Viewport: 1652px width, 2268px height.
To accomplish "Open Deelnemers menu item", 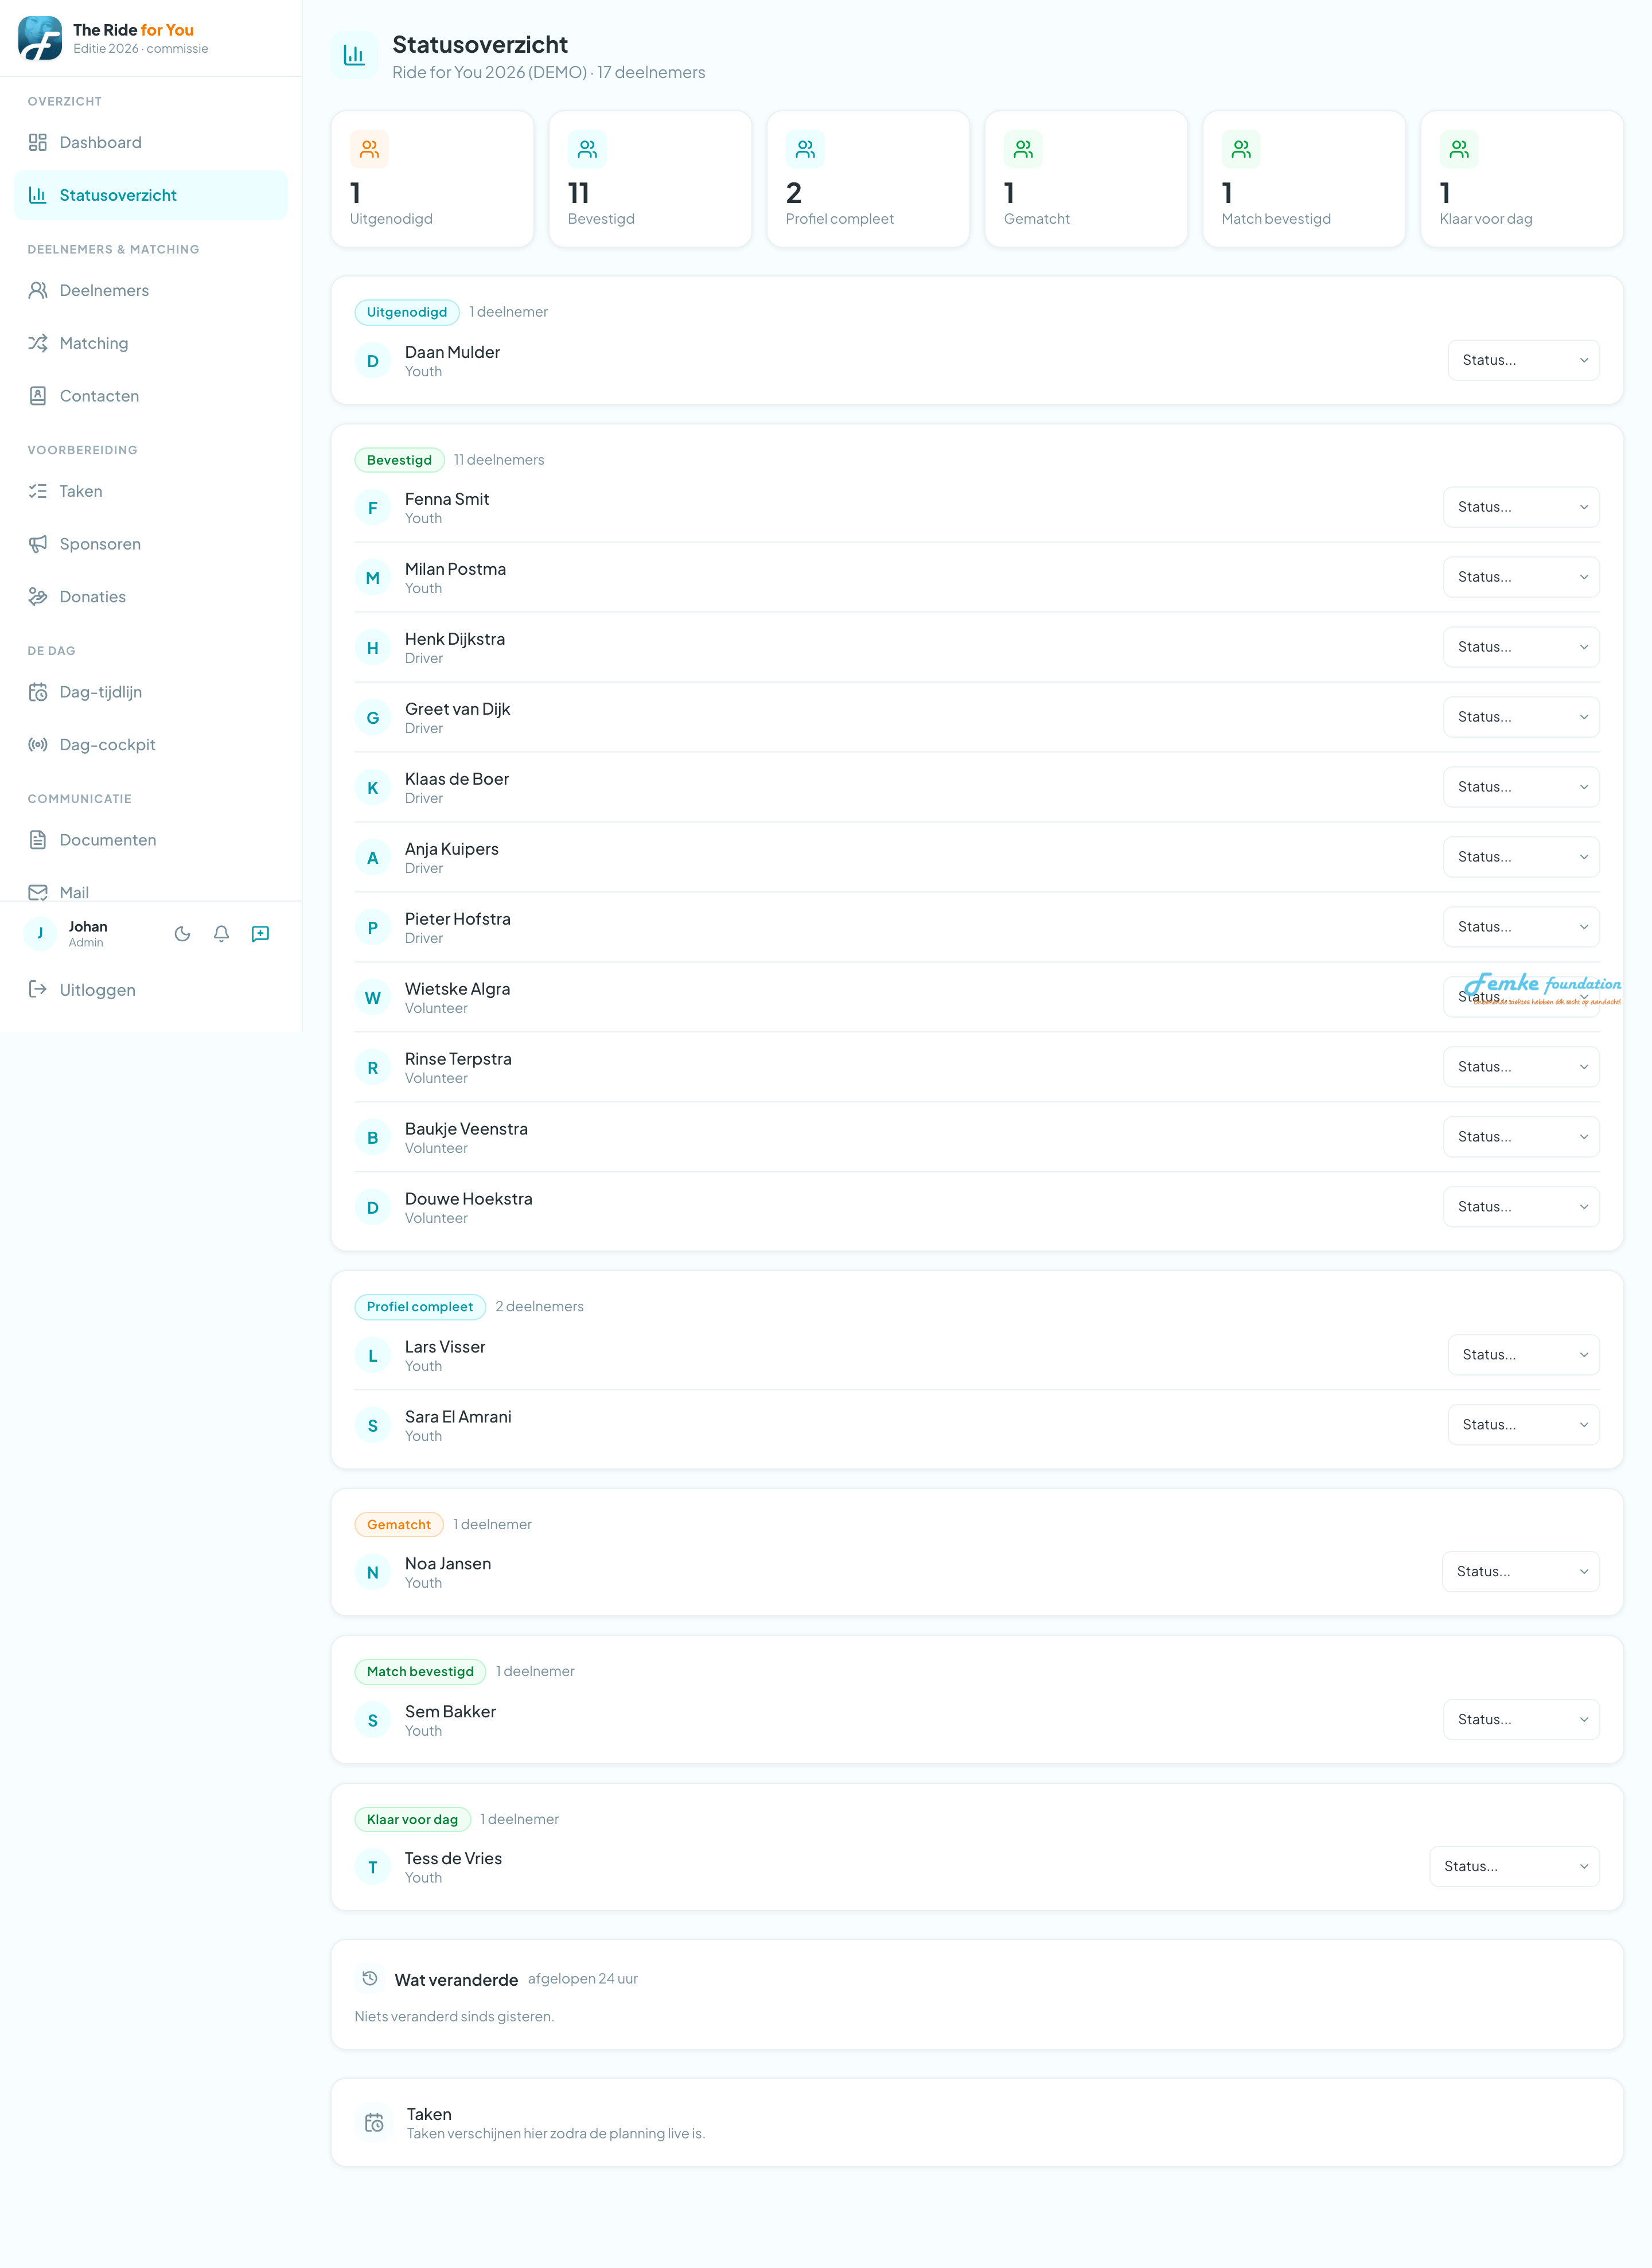I will (x=151, y=290).
